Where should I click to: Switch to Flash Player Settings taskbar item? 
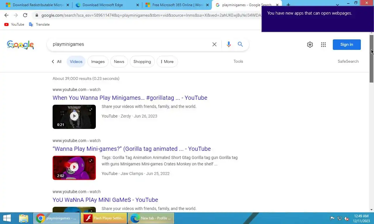coord(104,218)
